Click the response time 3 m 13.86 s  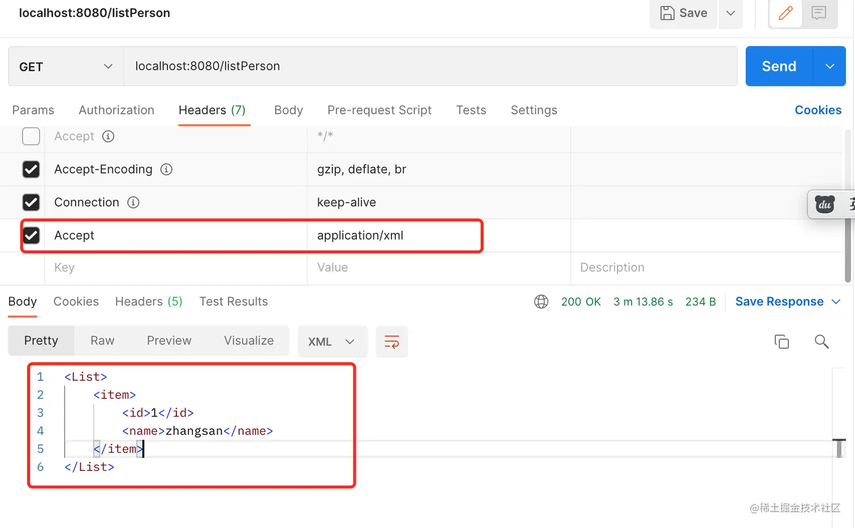[643, 302]
